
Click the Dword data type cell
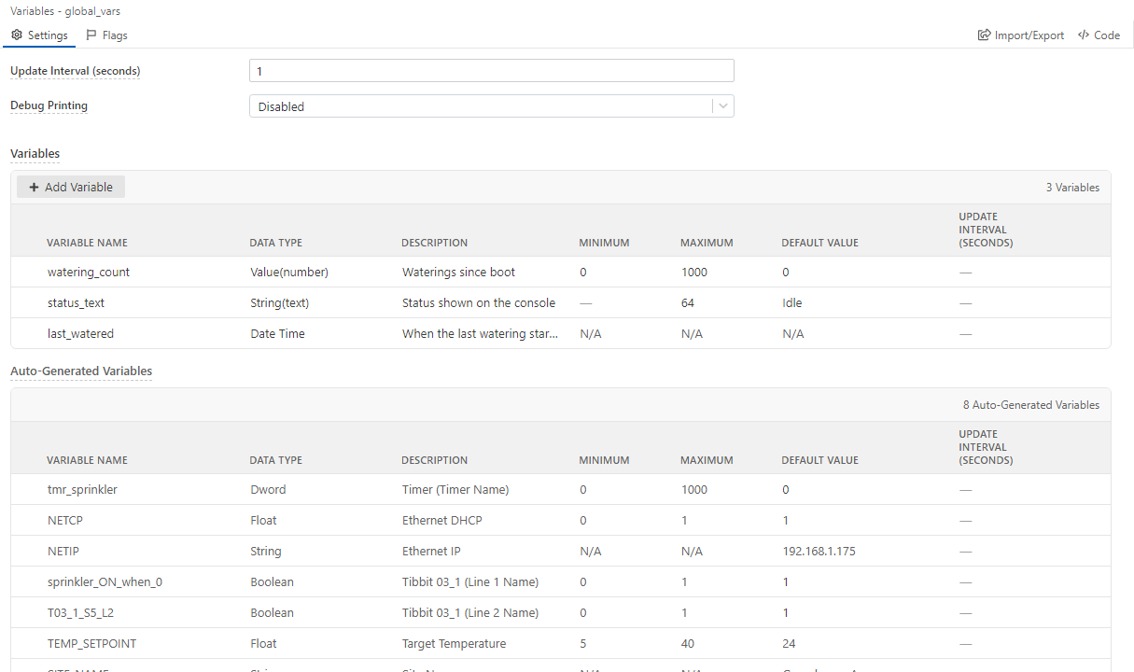tap(268, 489)
